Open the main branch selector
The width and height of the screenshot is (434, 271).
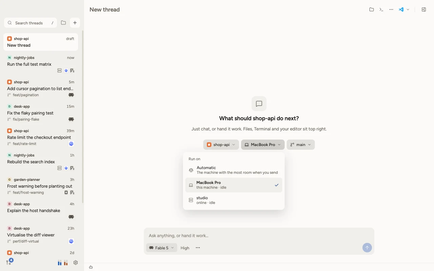(301, 145)
